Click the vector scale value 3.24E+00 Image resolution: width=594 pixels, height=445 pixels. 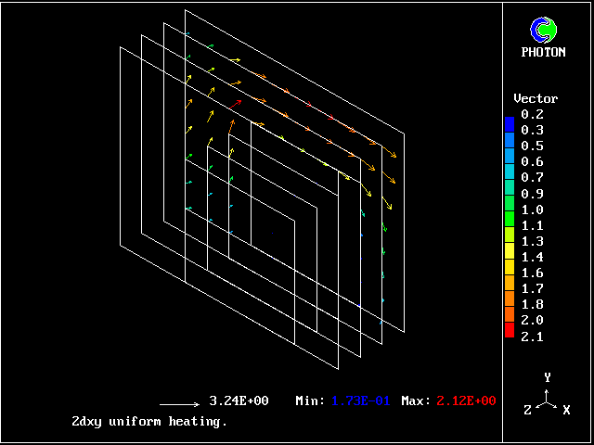(x=239, y=401)
